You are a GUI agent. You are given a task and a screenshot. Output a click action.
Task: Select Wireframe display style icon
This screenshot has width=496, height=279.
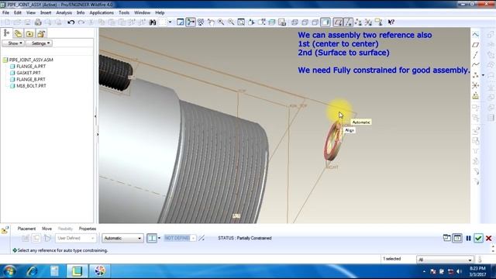coord(294,22)
